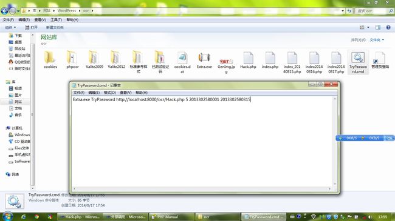Click the 新建文件夹 button
Screen dimensions: 395x221
55,27
